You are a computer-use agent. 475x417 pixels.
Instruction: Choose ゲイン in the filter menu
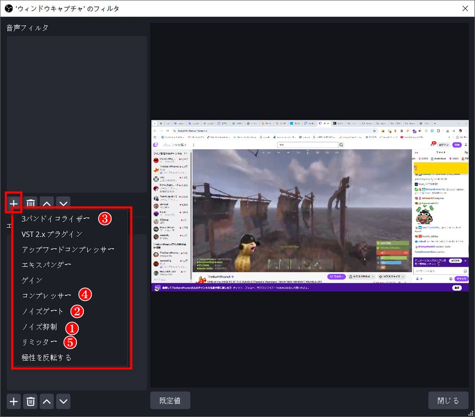pyautogui.click(x=32, y=280)
